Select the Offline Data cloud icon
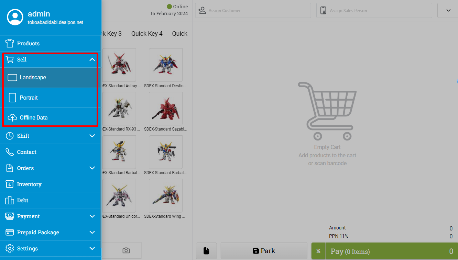Viewport: 458px width, 260px height. tap(12, 118)
